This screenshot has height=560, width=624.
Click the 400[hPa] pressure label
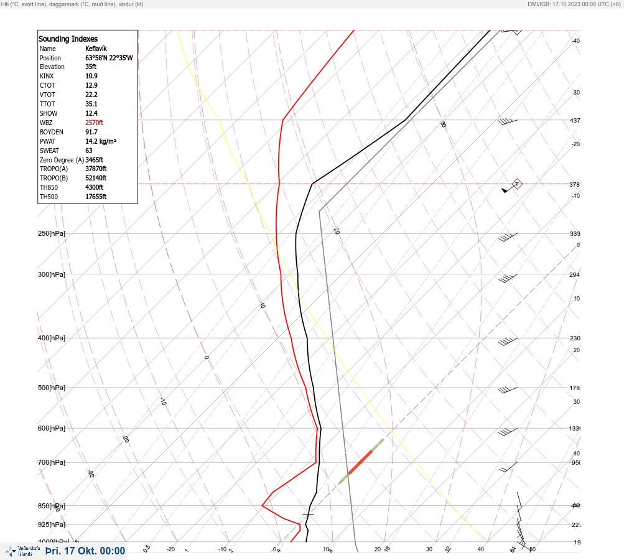click(x=52, y=338)
